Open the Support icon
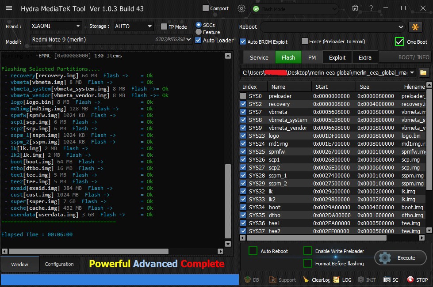 point(273,279)
